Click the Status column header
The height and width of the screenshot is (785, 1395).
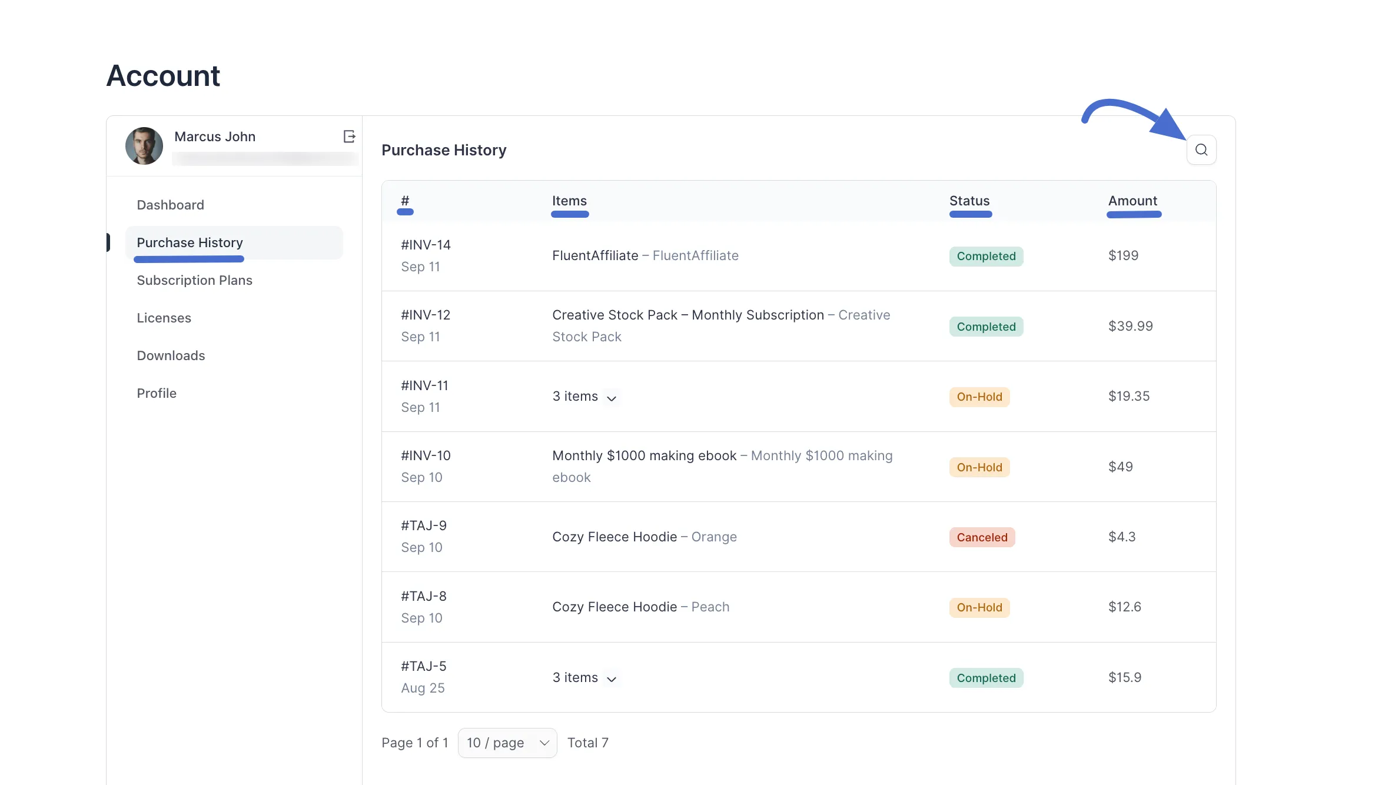point(969,201)
